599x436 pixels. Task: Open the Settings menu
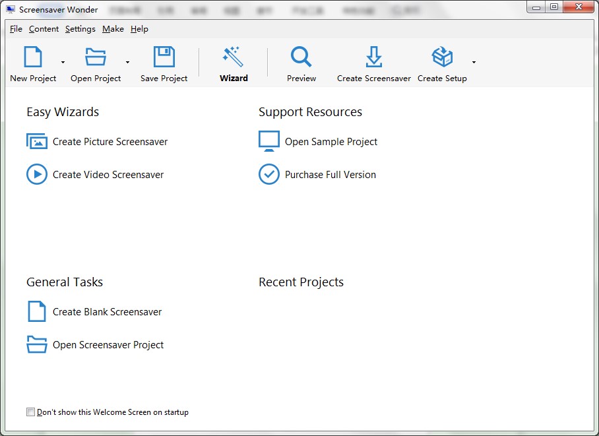click(80, 29)
